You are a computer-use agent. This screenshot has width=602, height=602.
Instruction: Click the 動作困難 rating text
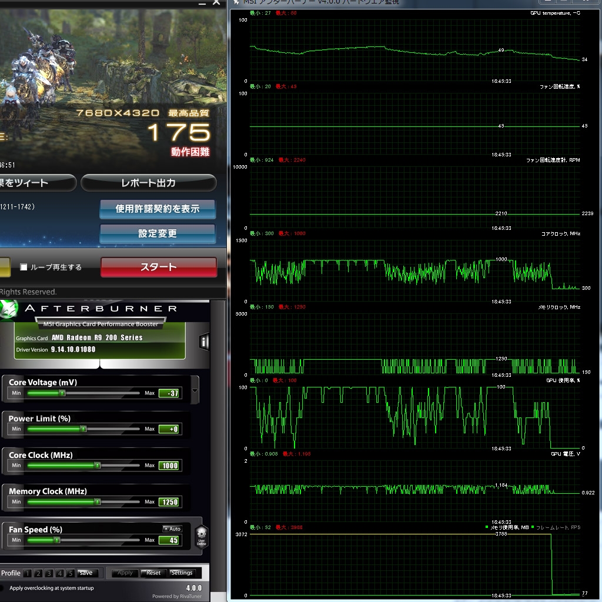190,152
